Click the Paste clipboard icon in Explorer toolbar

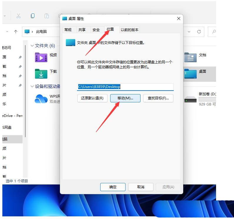[47, 16]
